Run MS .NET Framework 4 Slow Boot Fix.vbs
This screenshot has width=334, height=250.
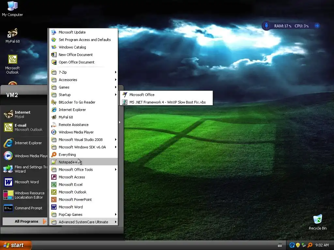(x=166, y=102)
